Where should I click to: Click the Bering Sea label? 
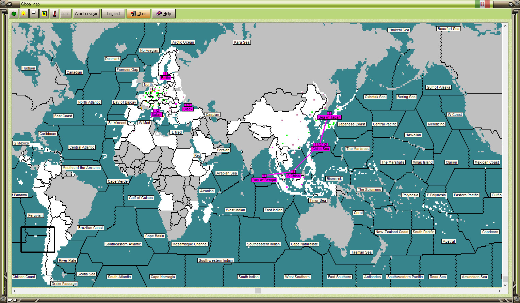point(406,97)
